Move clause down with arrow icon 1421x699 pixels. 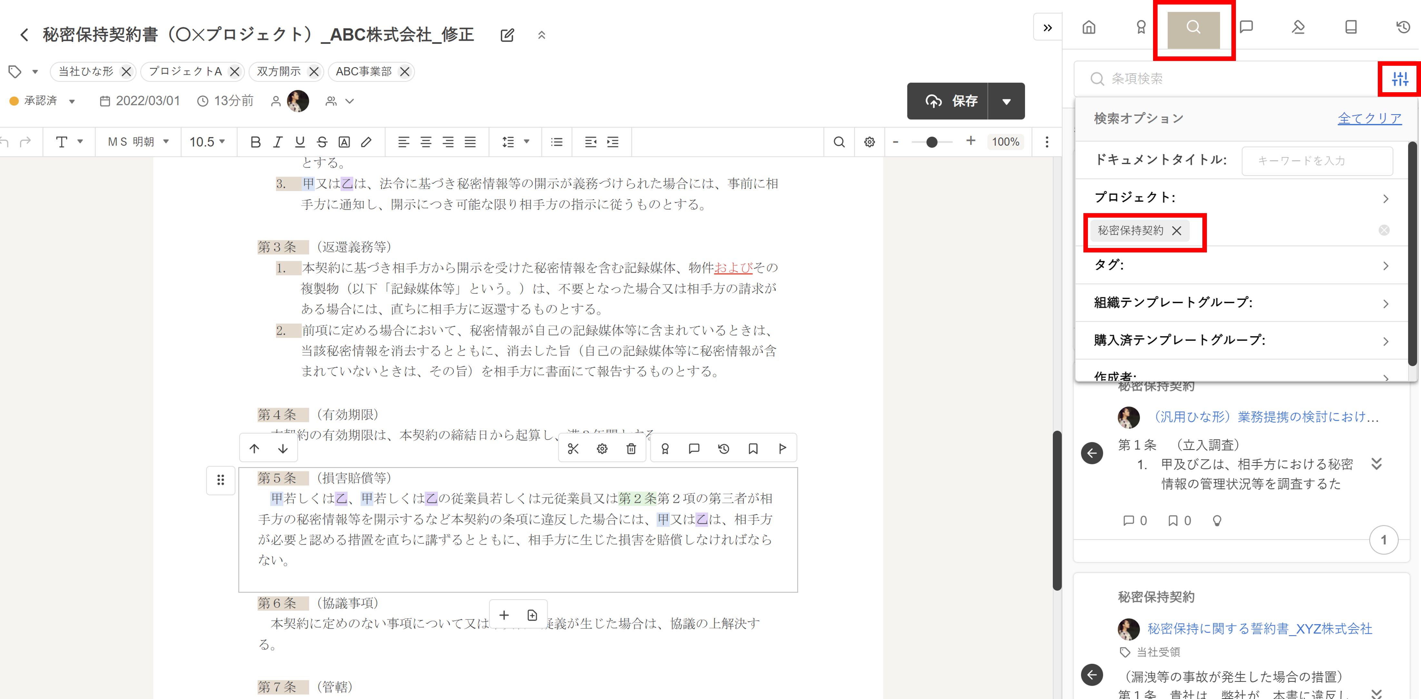(282, 448)
